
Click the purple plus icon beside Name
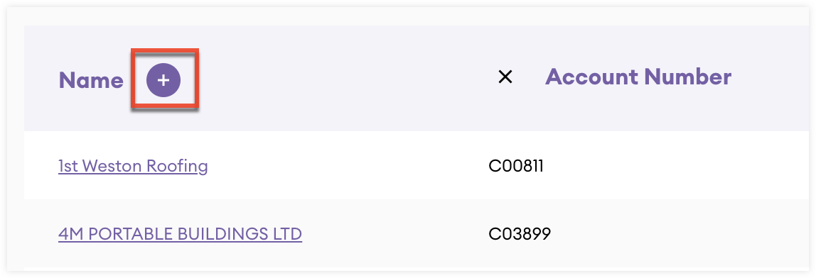pyautogui.click(x=163, y=81)
